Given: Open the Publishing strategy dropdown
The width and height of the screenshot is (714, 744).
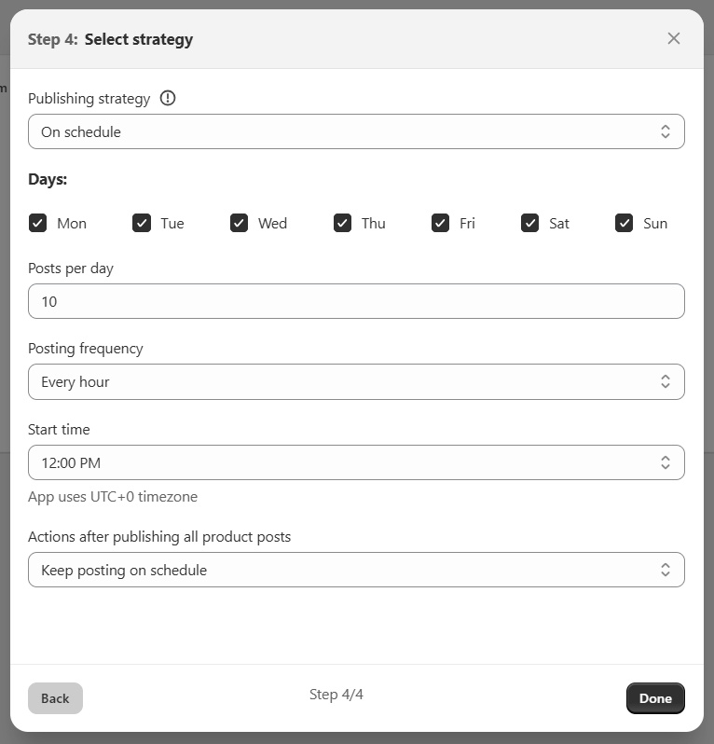Looking at the screenshot, I should tap(356, 131).
